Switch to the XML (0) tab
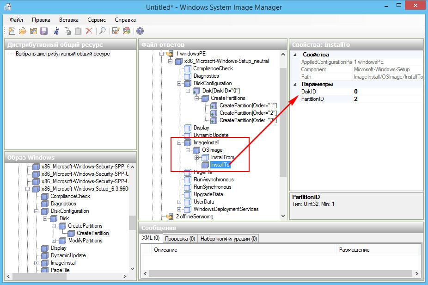This screenshot has width=428, height=285. tap(151, 238)
